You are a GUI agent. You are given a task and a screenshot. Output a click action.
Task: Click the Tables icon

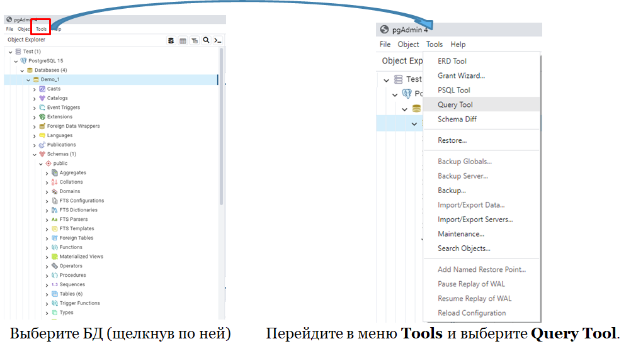click(54, 294)
